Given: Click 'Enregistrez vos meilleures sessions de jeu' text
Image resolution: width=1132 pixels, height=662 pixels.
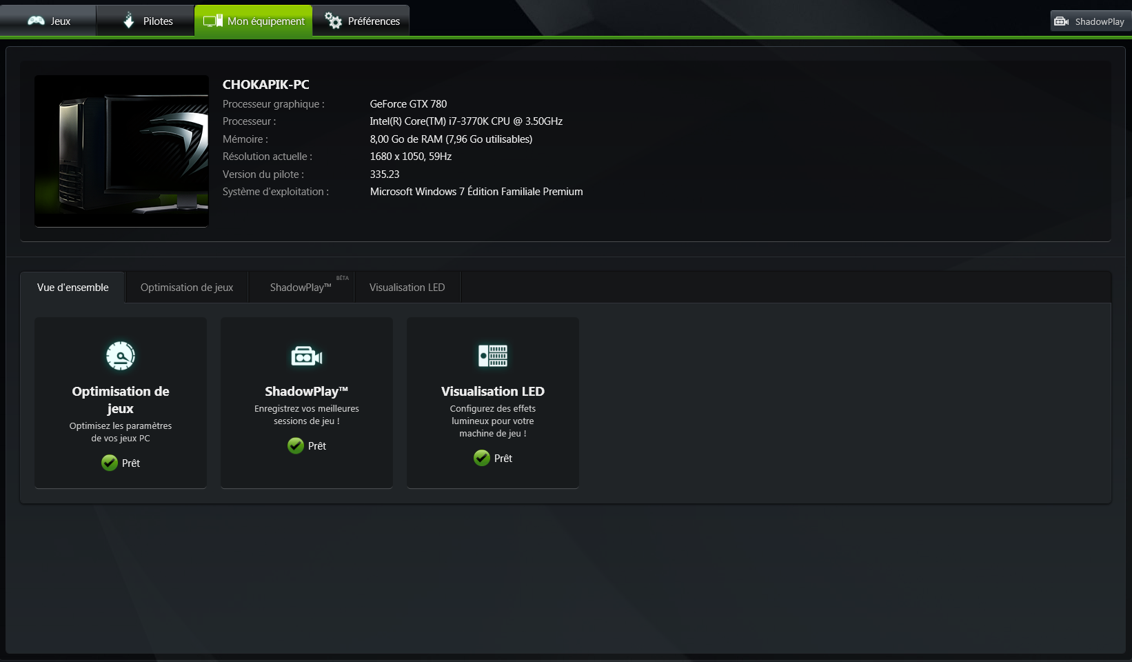Looking at the screenshot, I should [x=307, y=414].
